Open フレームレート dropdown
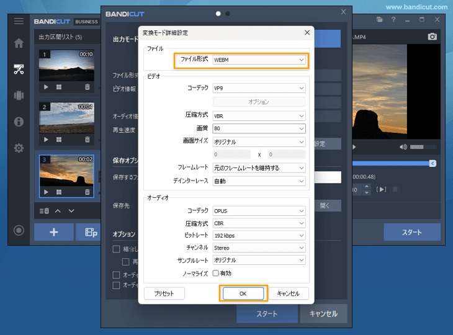 coord(259,167)
